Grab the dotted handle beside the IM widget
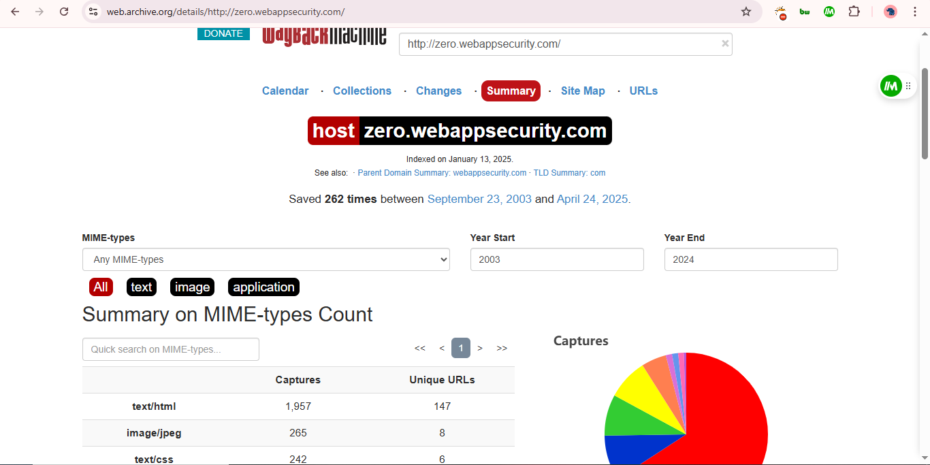This screenshot has height=465, width=930. (x=908, y=86)
